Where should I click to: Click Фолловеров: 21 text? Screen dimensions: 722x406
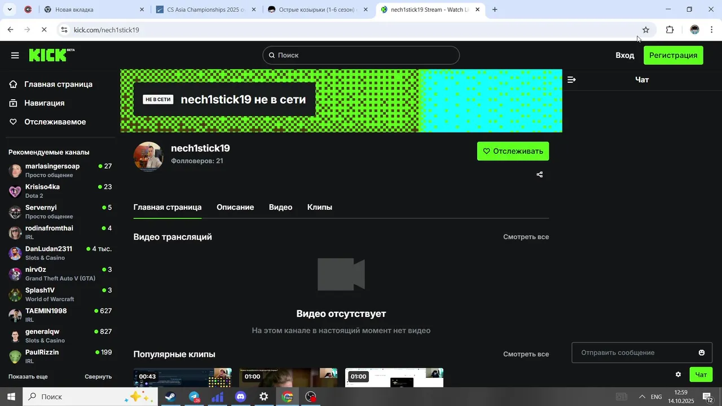click(197, 161)
